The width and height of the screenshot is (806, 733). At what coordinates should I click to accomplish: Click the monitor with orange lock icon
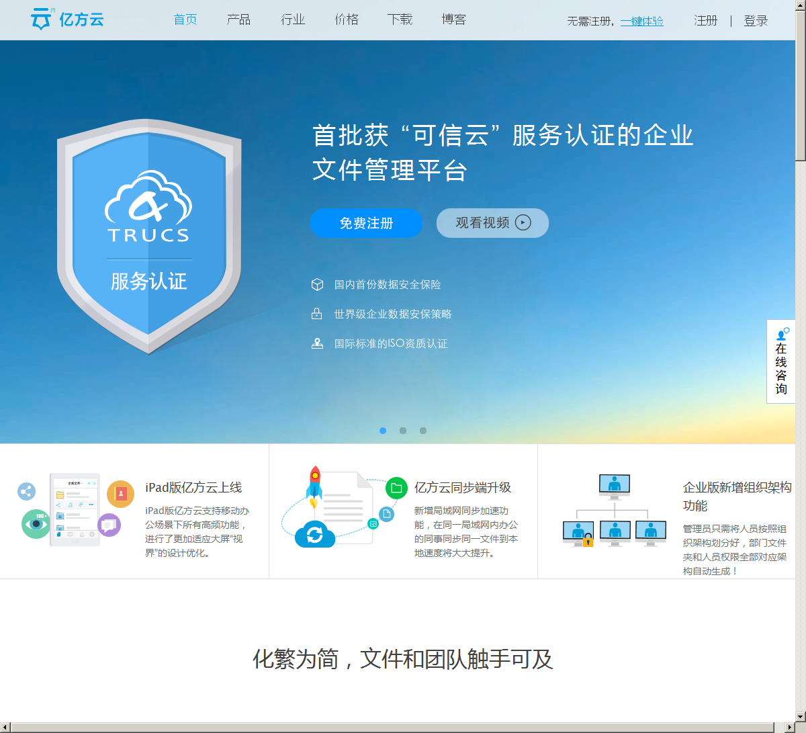tap(578, 533)
